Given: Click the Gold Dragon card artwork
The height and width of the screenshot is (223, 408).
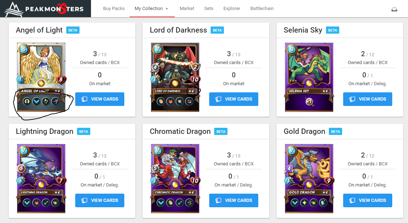Looking at the screenshot, I should 309,179.
